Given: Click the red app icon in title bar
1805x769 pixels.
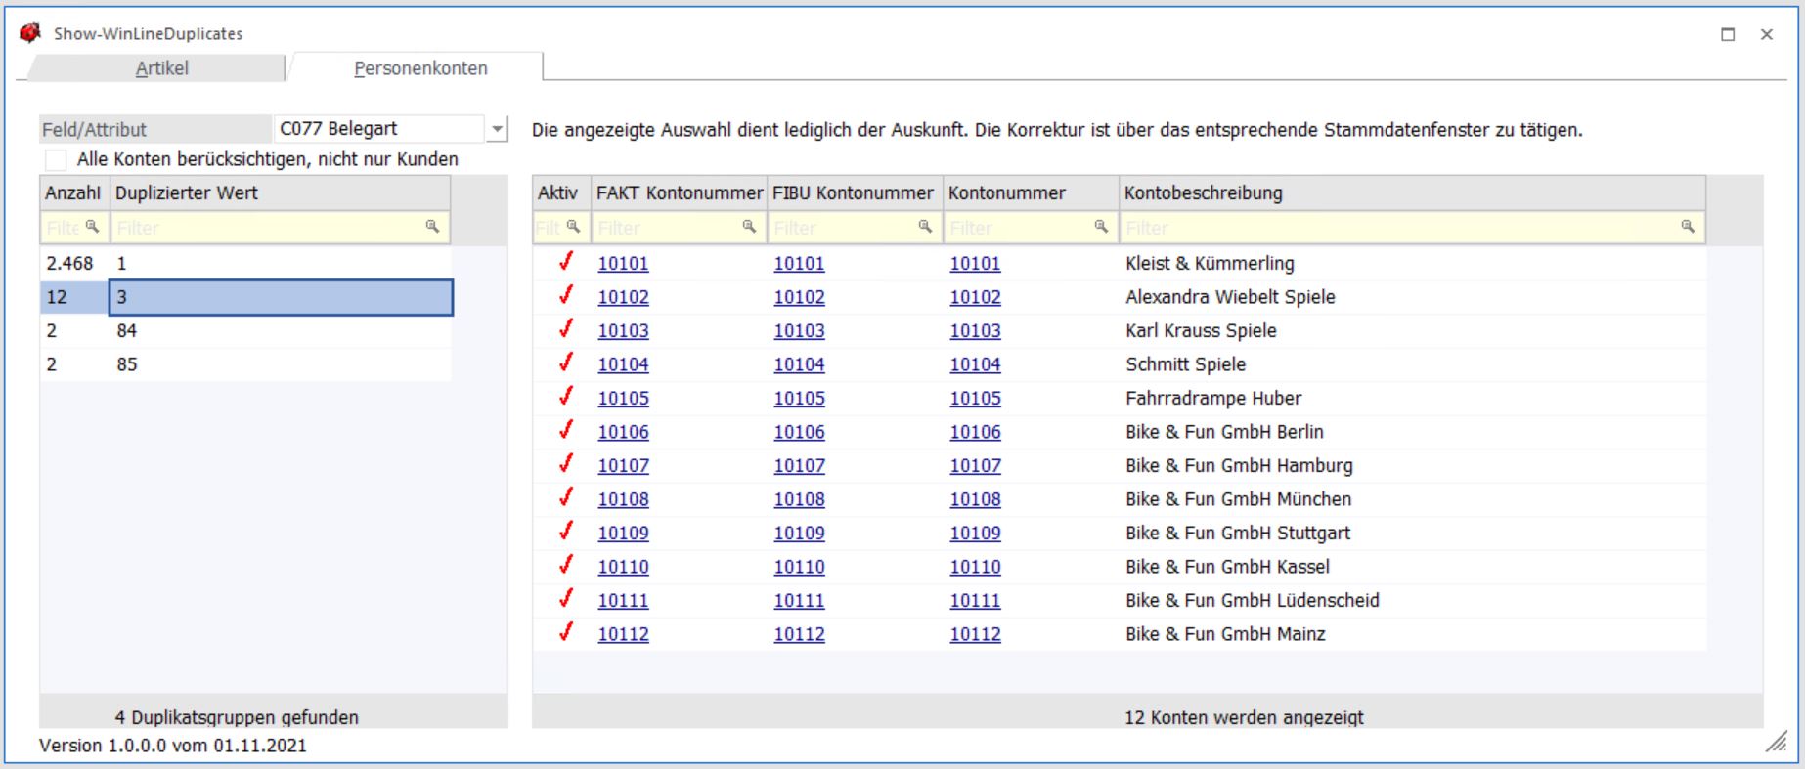Looking at the screenshot, I should pos(30,33).
